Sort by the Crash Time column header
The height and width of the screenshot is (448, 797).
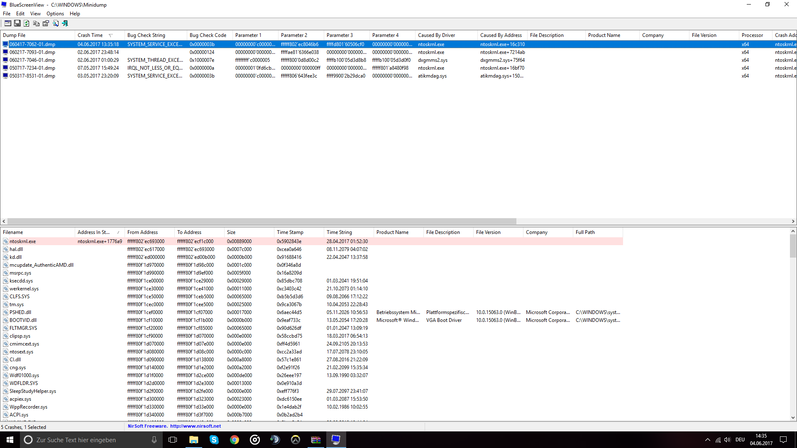click(90, 35)
